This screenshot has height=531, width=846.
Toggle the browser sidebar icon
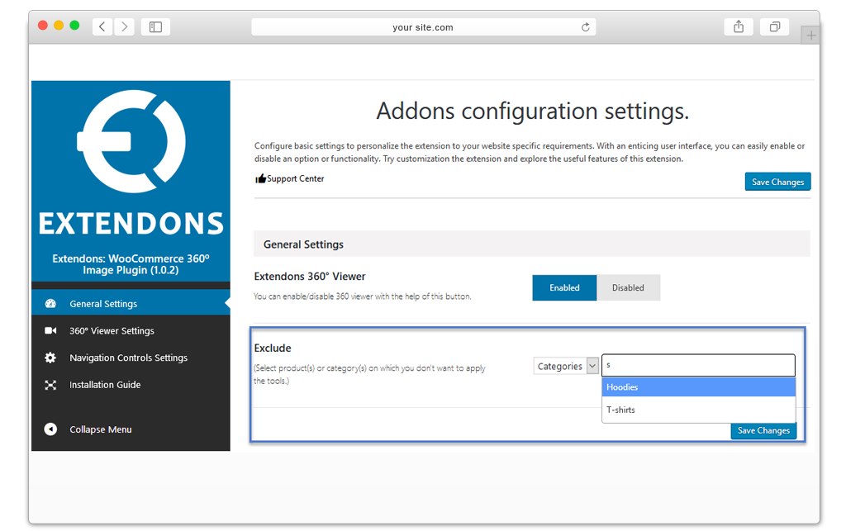coord(155,26)
